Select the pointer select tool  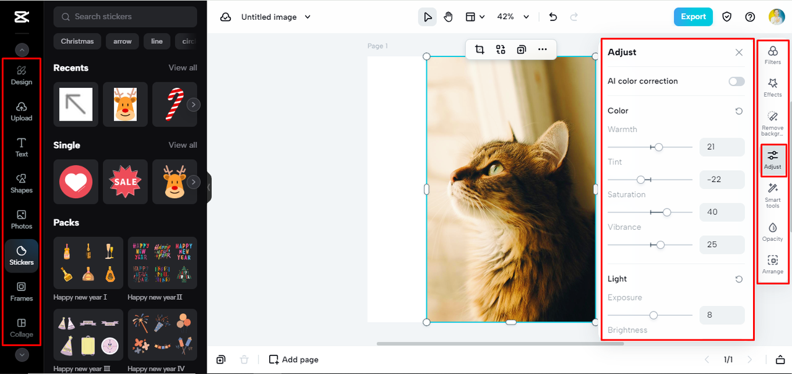[428, 17]
